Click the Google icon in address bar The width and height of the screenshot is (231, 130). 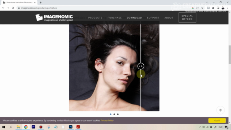[x=193, y=8]
